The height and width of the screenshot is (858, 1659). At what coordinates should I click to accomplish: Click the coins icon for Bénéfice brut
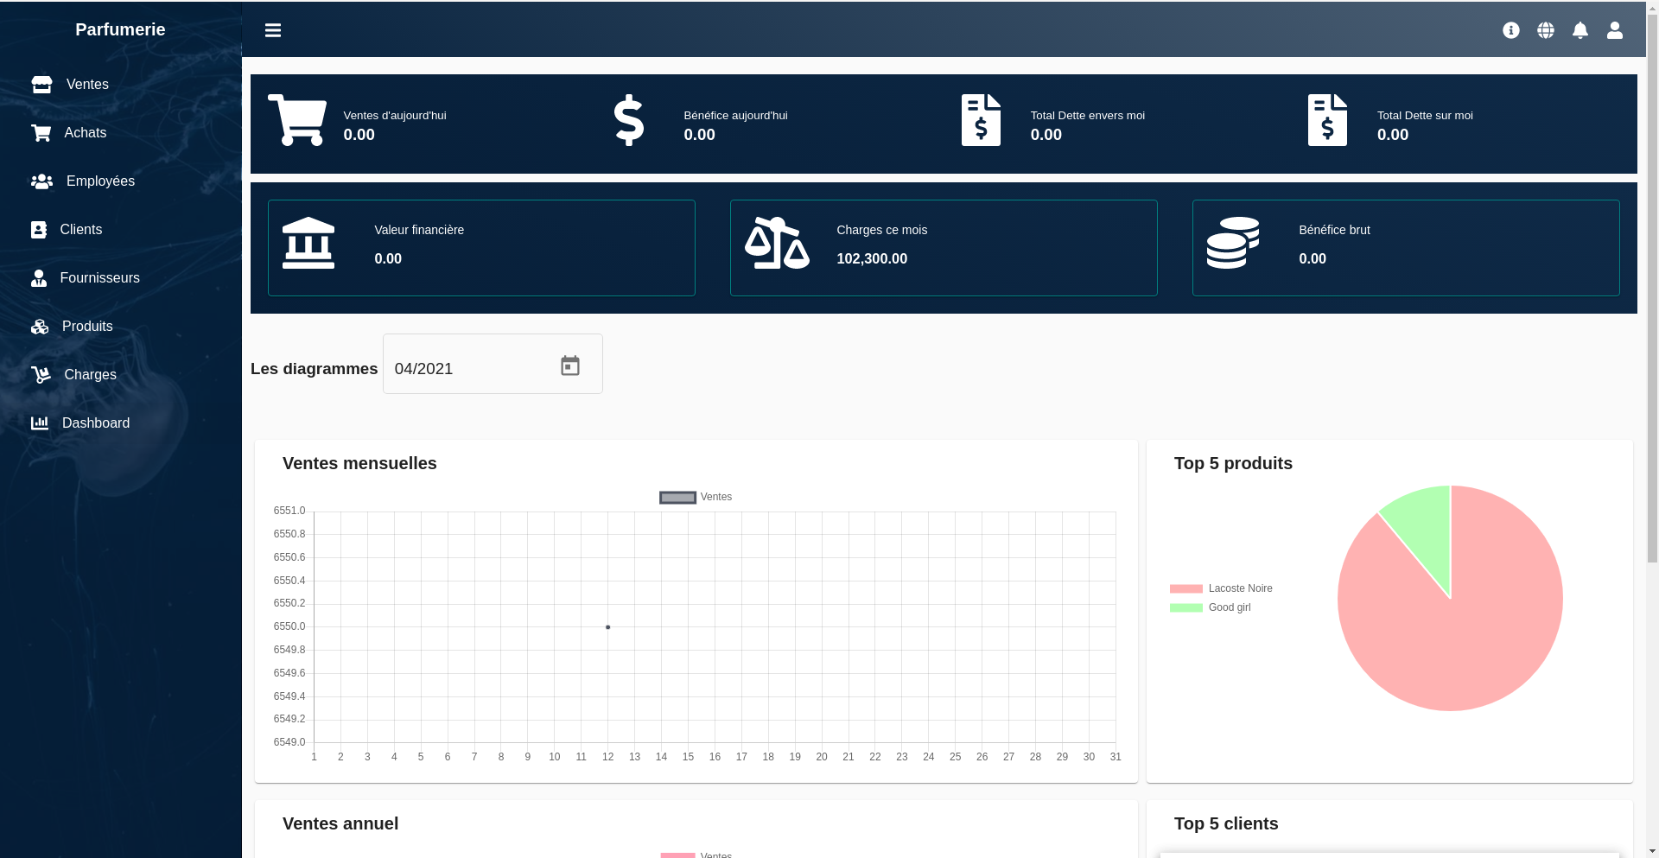1233,243
